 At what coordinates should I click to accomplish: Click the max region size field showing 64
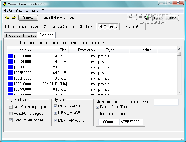[x=166, y=102]
